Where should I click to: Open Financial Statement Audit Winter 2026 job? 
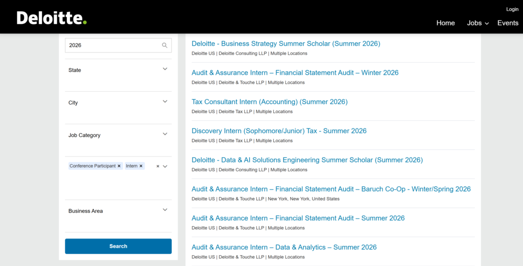(295, 72)
